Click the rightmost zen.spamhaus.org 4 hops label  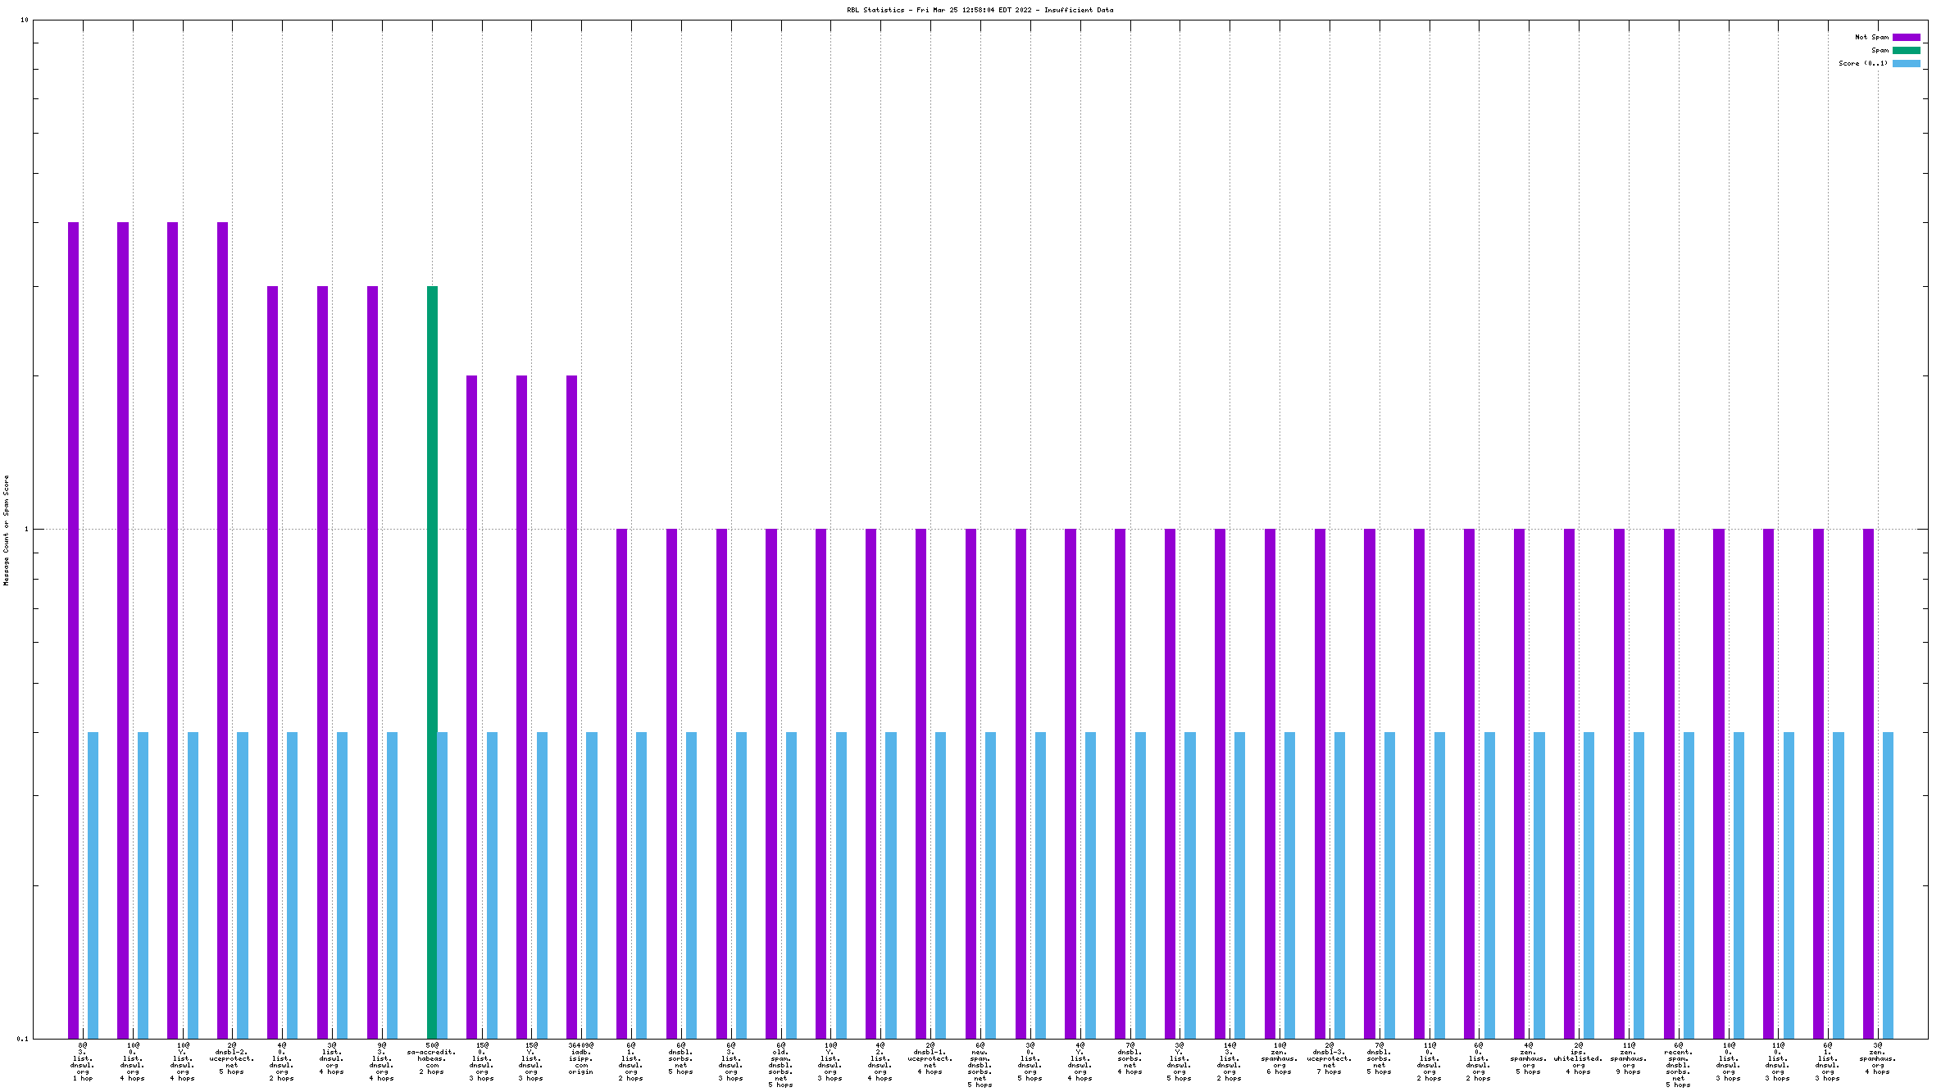[x=1878, y=1058]
